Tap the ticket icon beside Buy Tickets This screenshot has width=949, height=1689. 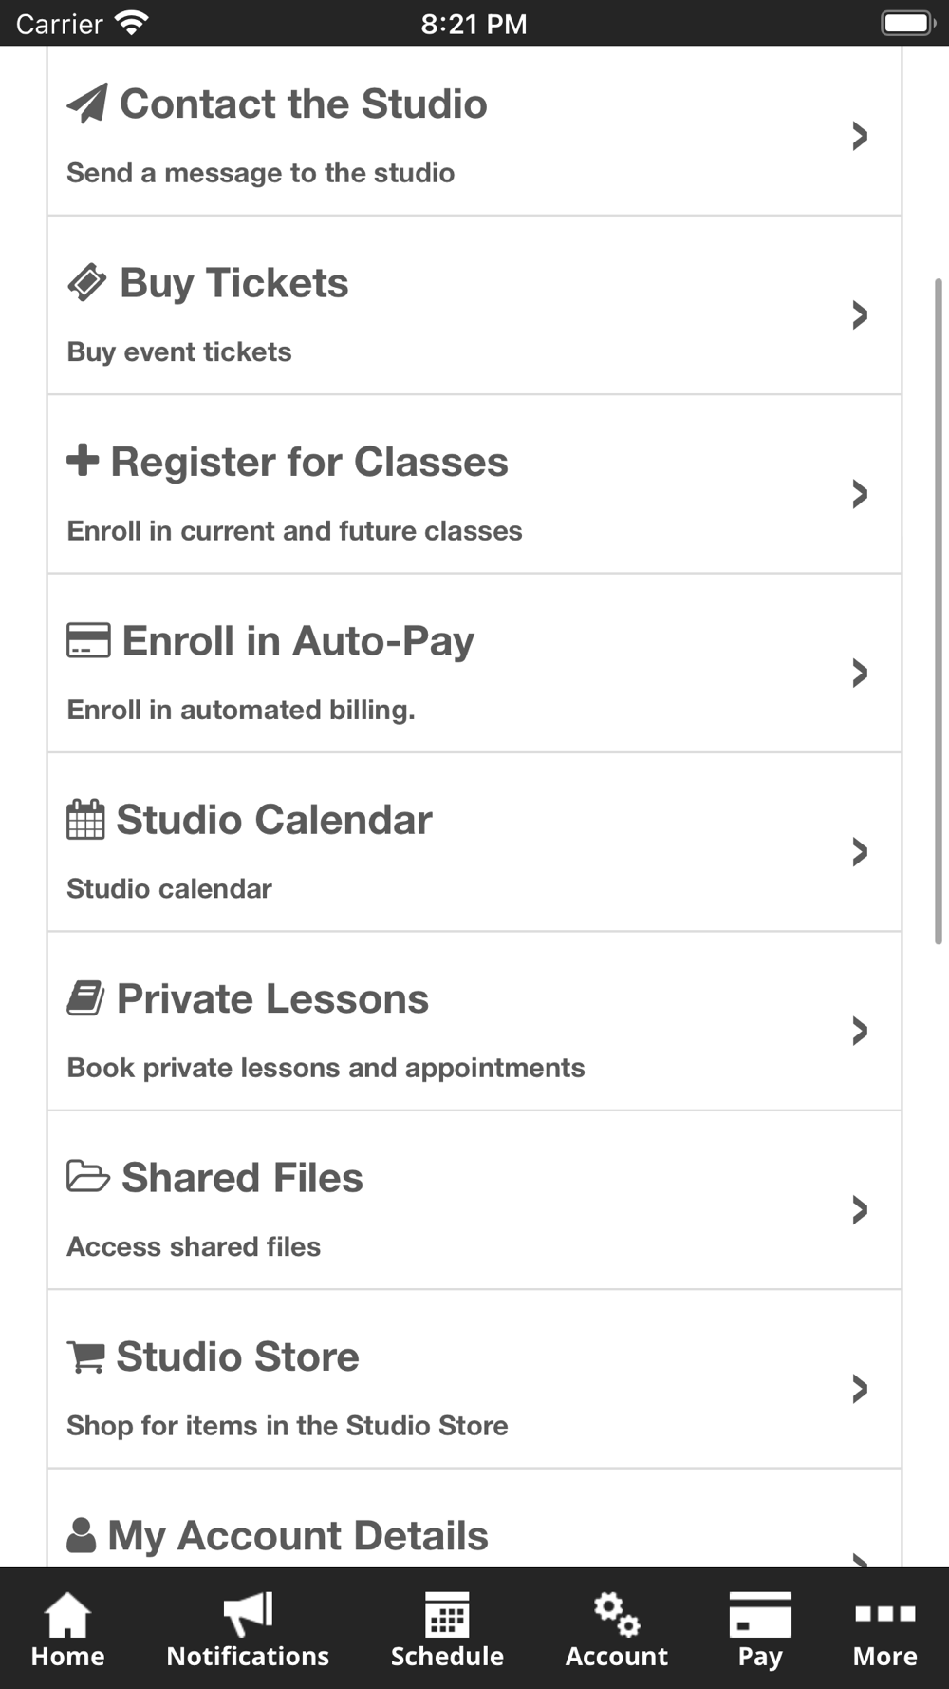tap(87, 282)
